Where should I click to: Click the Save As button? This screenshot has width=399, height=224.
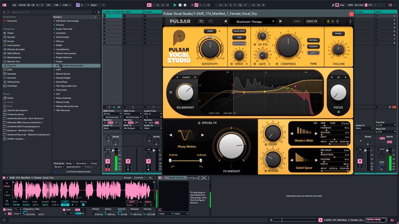312,21
